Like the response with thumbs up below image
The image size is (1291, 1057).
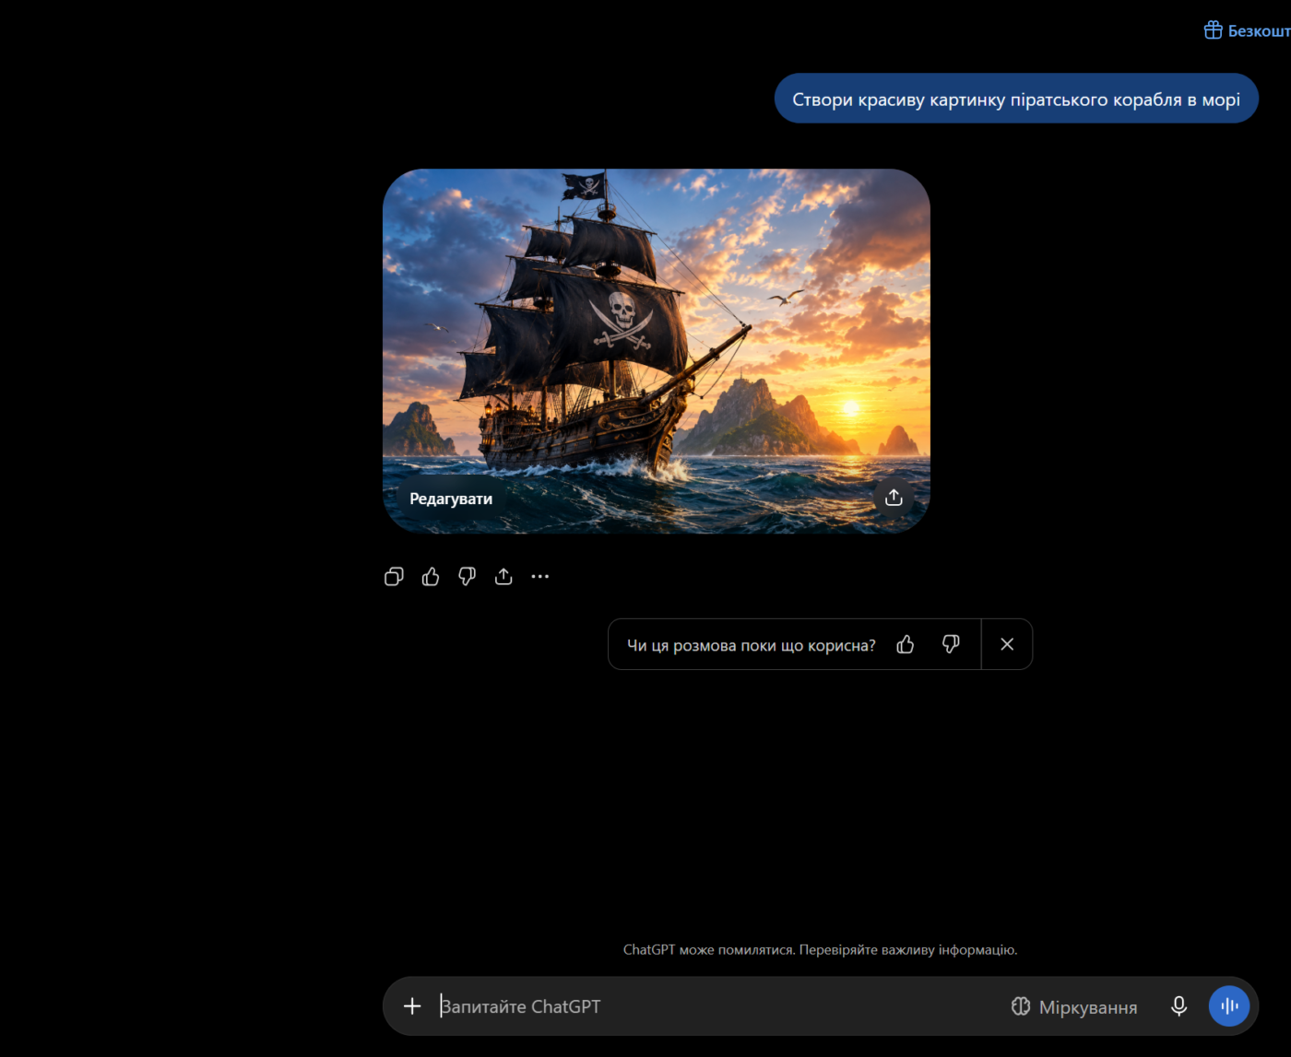click(x=431, y=577)
